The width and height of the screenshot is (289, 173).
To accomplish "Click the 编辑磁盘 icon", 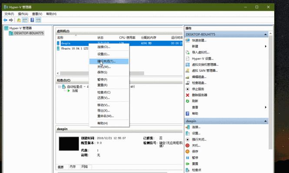I will tap(188, 77).
